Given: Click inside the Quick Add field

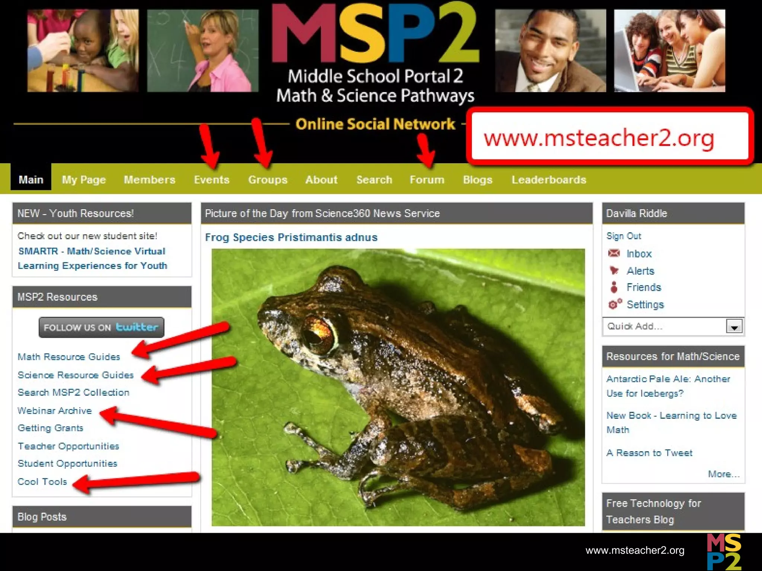Looking at the screenshot, I should coord(664,326).
